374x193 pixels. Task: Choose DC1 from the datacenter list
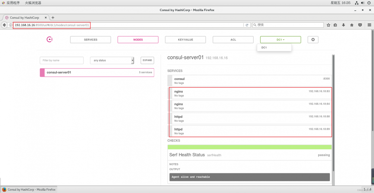point(274,47)
